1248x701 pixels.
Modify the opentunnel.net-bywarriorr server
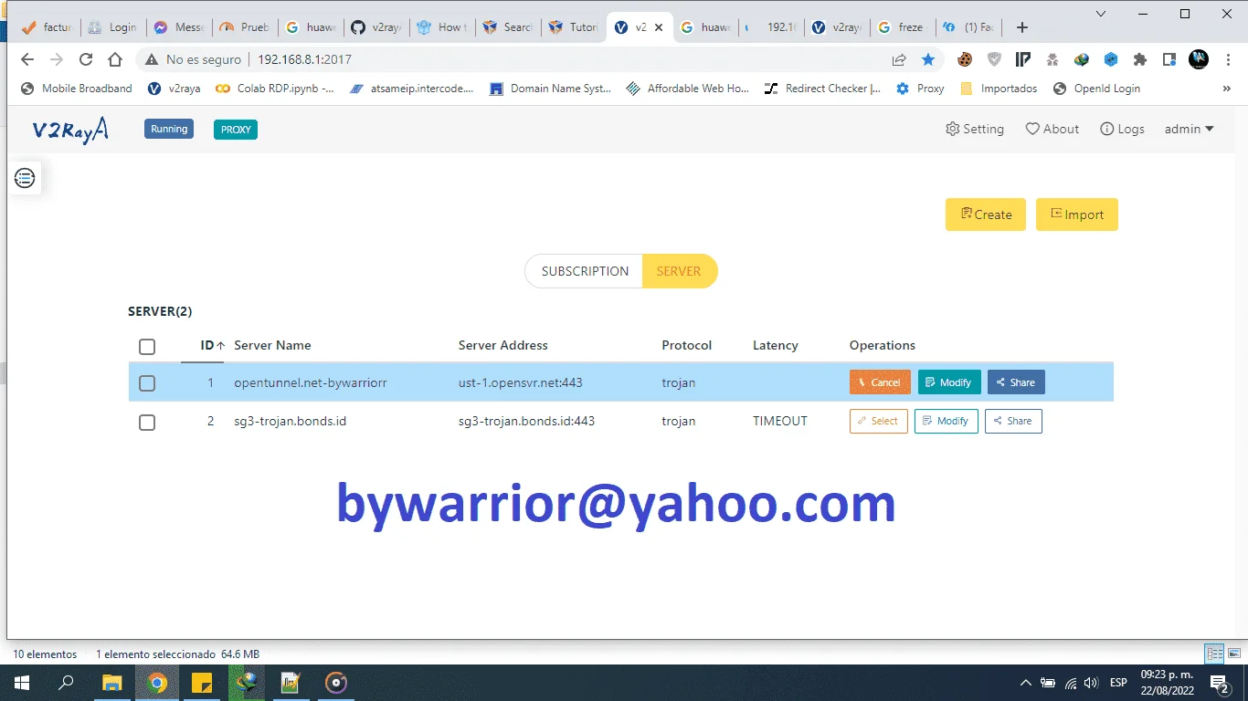tap(949, 382)
